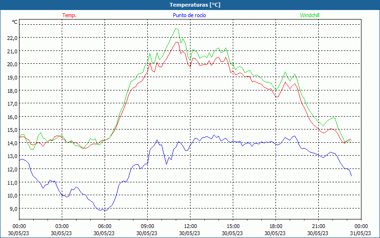Viewport: 380px width, 238px height.
Task: Click the 10,0 y-axis value
Action: pyautogui.click(x=13, y=196)
